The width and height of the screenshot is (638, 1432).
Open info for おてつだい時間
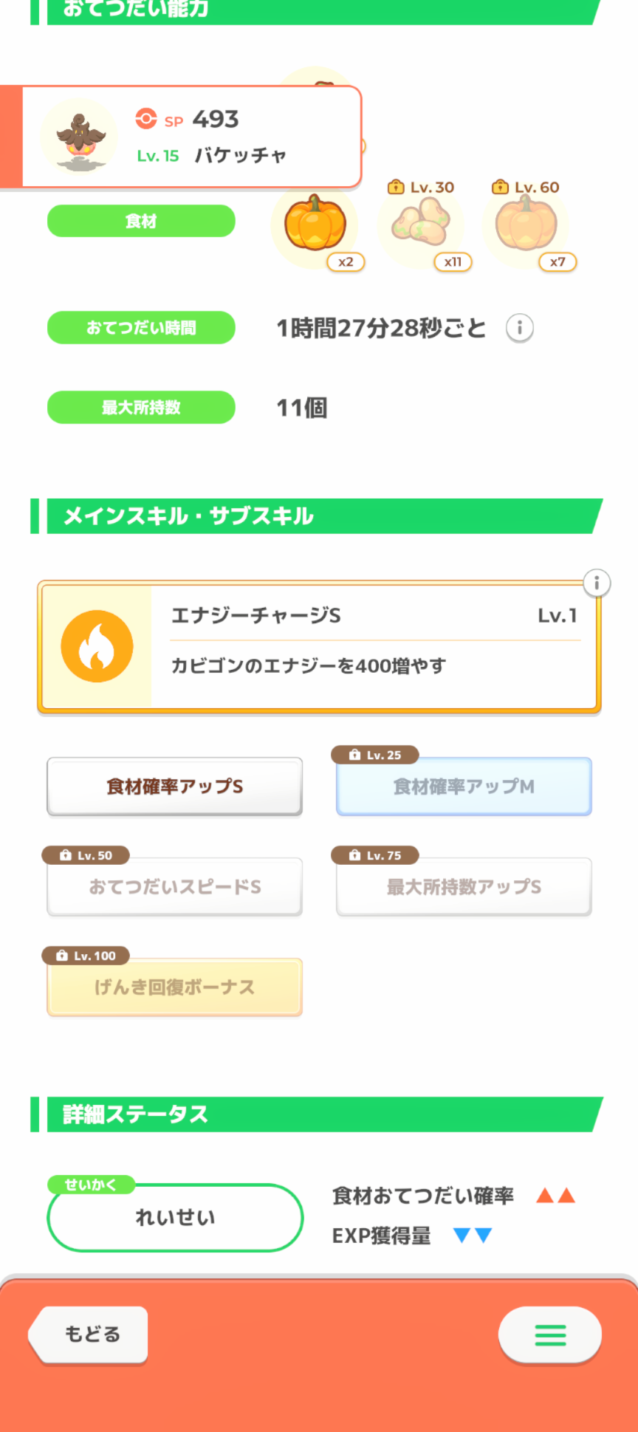tap(520, 328)
